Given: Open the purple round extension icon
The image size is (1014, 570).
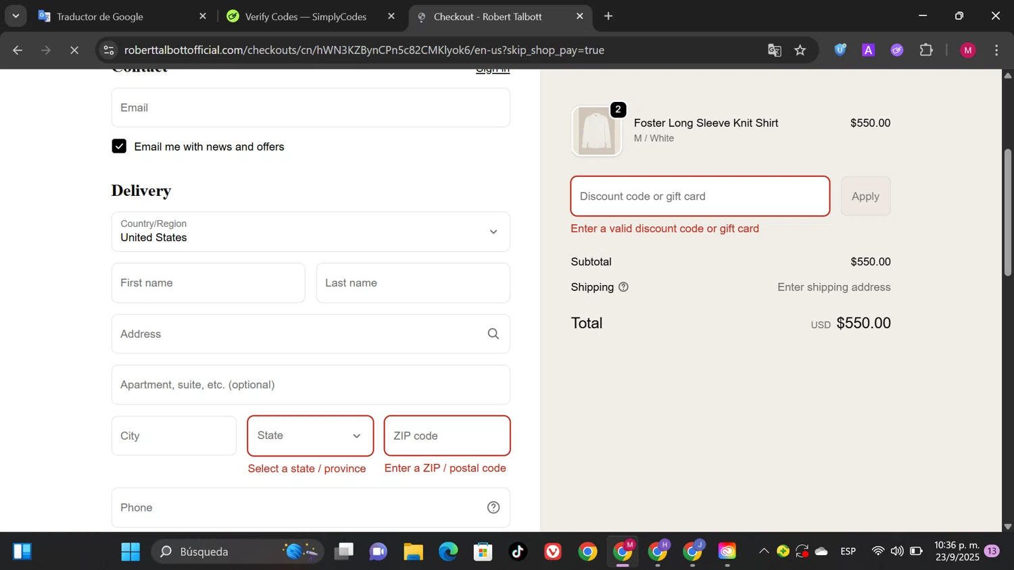Looking at the screenshot, I should 897,50.
